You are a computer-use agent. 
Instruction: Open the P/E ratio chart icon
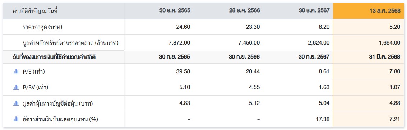point(16,71)
